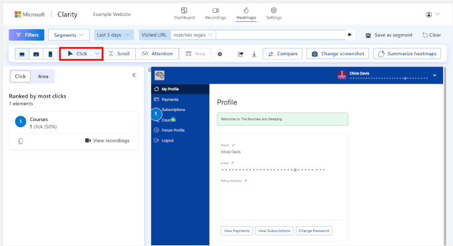Open the Recordings tab

[216, 14]
